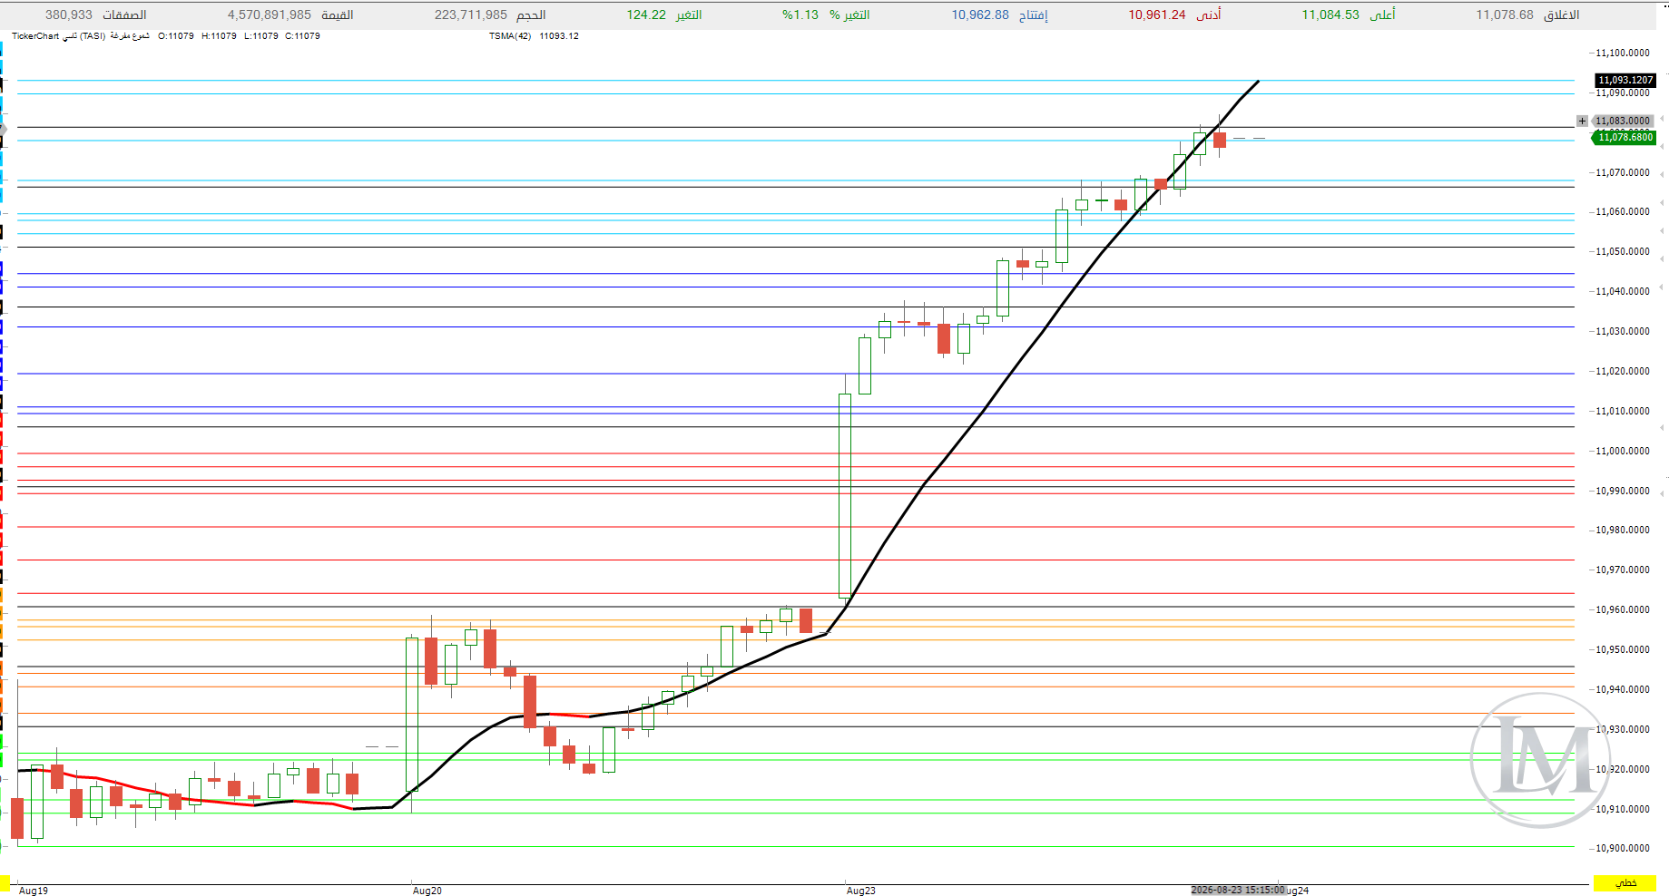This screenshot has height=896, width=1669.
Task: Click the open price 10,962.88
Action: [x=980, y=15]
